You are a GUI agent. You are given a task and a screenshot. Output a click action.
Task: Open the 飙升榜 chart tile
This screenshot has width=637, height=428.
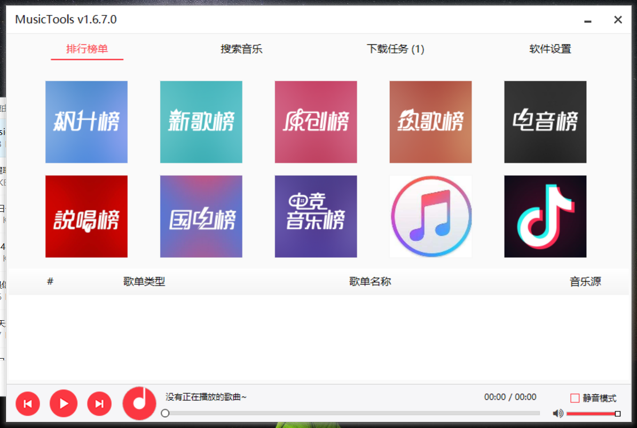[86, 122]
